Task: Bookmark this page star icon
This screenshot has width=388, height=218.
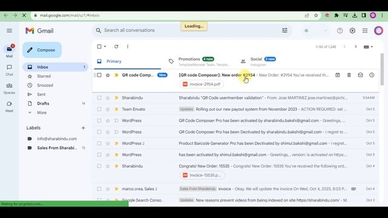Action: click(x=316, y=15)
